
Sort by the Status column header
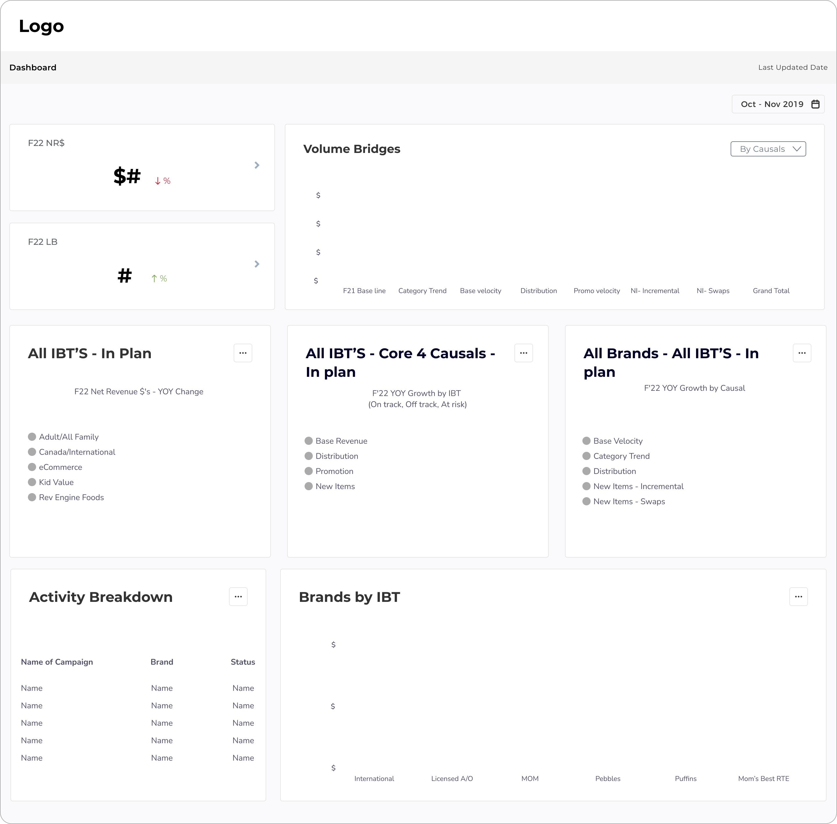pyautogui.click(x=243, y=662)
